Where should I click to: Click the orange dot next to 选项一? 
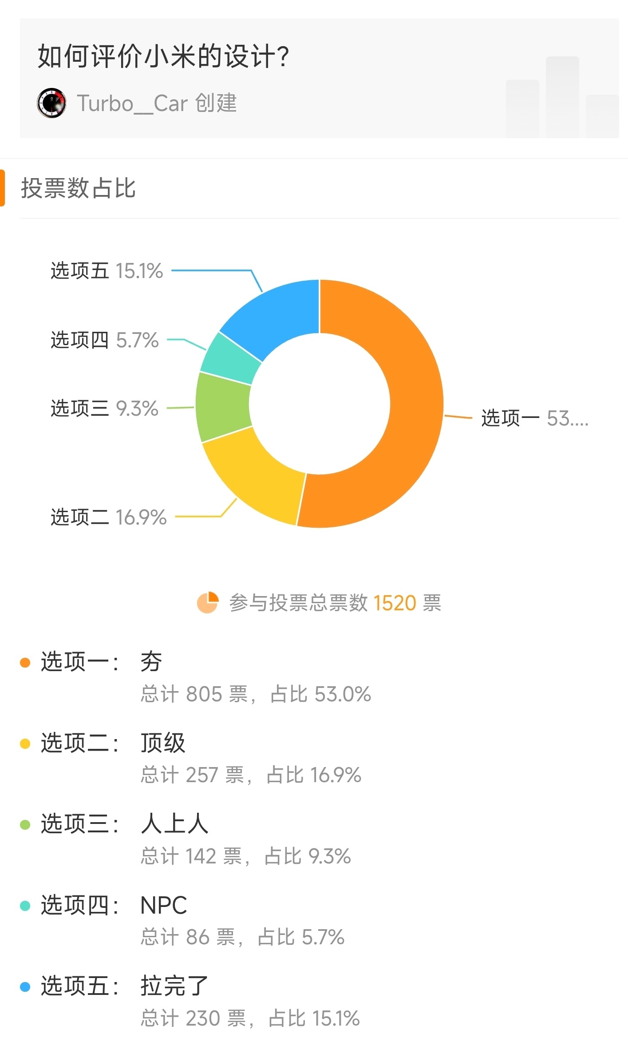pos(25,662)
